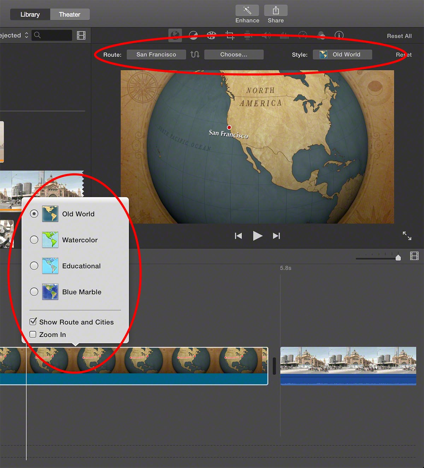Screen dimensions: 424x468
Task: Switch to the Library tab
Action: (30, 14)
